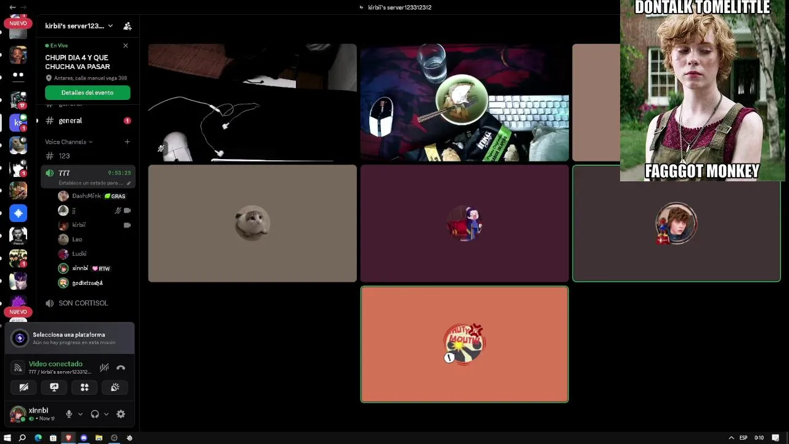Image resolution: width=789 pixels, height=444 pixels.
Task: Open the connection signal info icon
Action: (x=18, y=368)
